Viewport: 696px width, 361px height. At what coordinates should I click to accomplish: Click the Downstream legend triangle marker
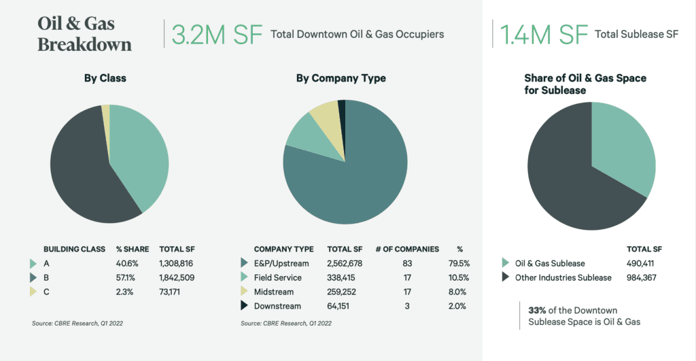point(244,306)
